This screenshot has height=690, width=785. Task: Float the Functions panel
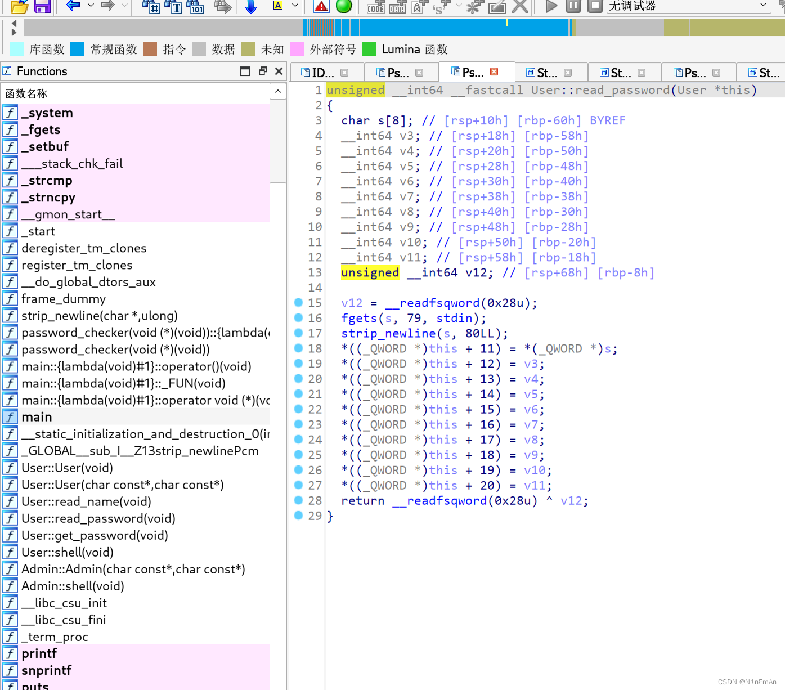click(263, 71)
